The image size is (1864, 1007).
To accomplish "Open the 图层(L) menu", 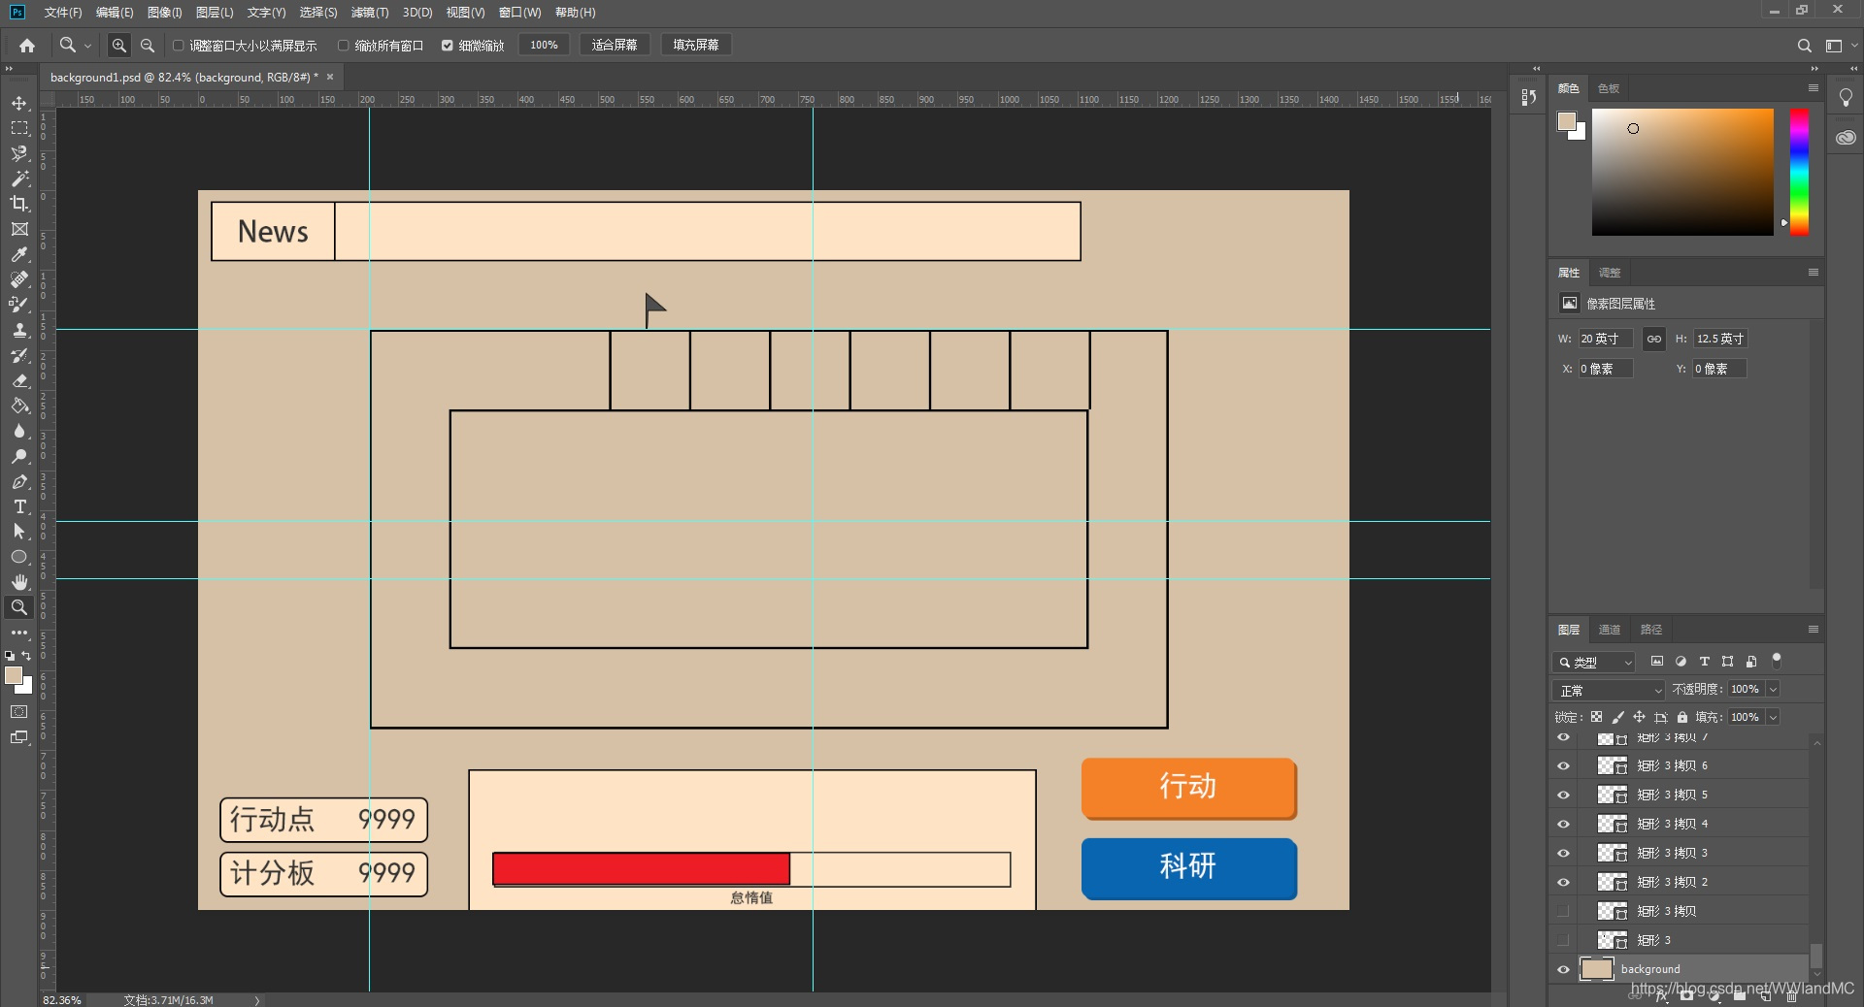I will [x=215, y=13].
